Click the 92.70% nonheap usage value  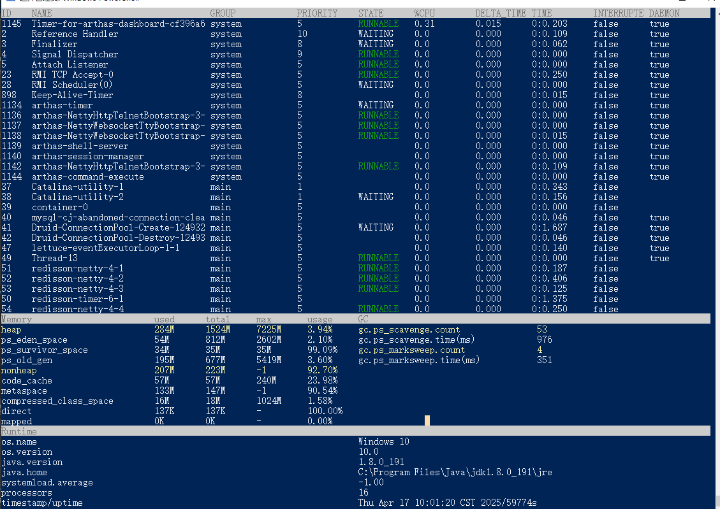tap(322, 370)
